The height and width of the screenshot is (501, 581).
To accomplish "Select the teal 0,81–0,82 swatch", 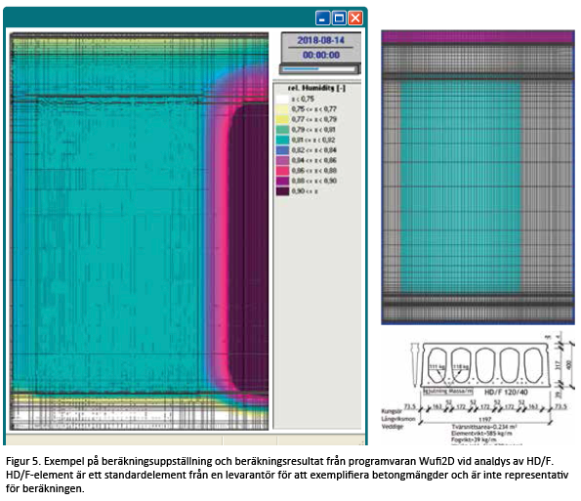I will (x=282, y=140).
